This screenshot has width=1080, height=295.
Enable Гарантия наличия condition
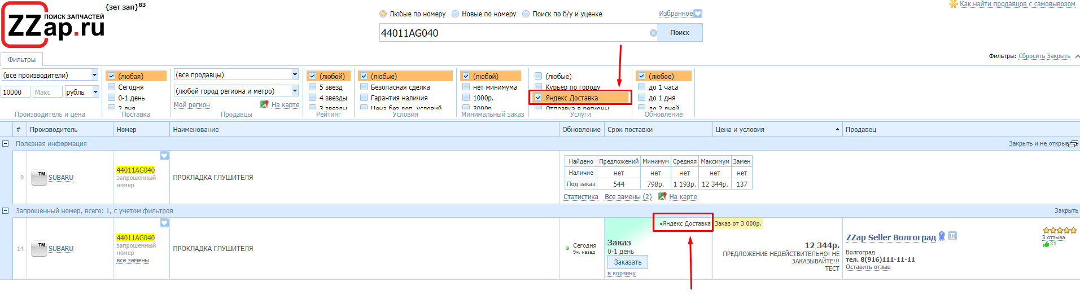coord(364,98)
